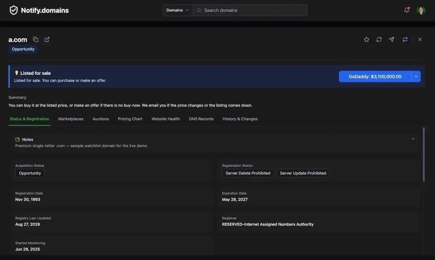Click the Notify.domains shield logo
The image size is (435, 260).
click(13, 10)
